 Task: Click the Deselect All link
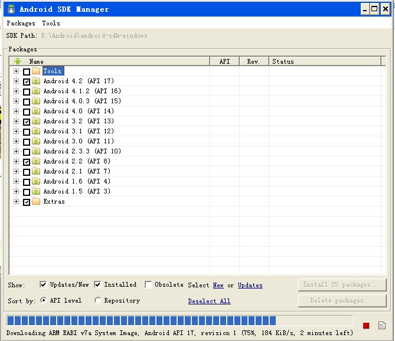[x=210, y=301]
